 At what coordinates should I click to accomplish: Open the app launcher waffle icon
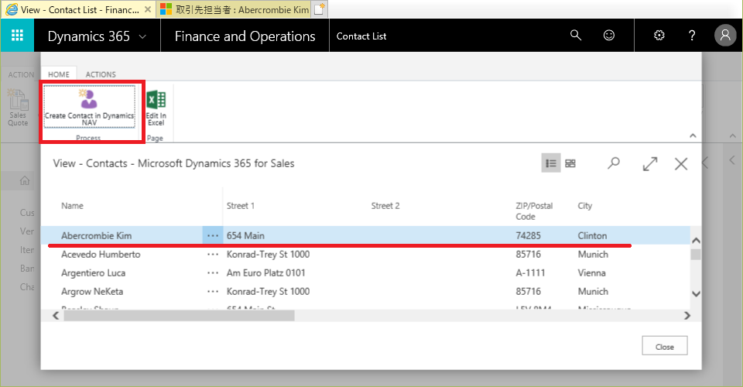pyautogui.click(x=17, y=36)
